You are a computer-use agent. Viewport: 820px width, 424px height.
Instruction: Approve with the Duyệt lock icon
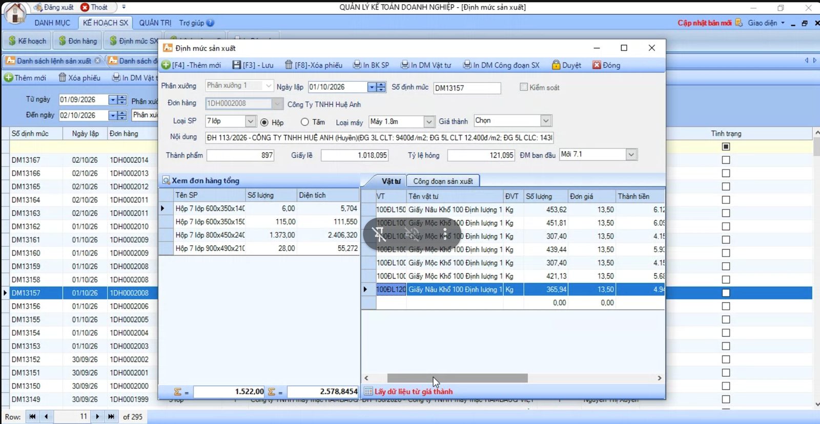coord(556,65)
